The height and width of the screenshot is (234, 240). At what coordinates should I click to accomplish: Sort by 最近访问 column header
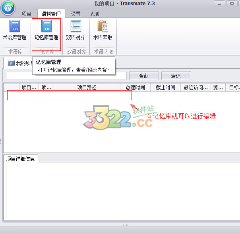click(195, 87)
